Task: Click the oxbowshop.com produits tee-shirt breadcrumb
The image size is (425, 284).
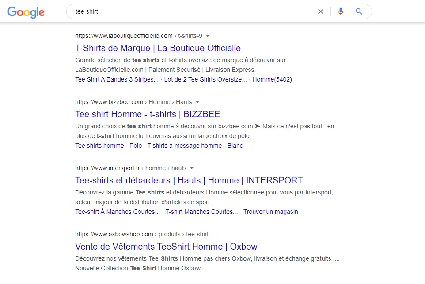Action: (142, 234)
